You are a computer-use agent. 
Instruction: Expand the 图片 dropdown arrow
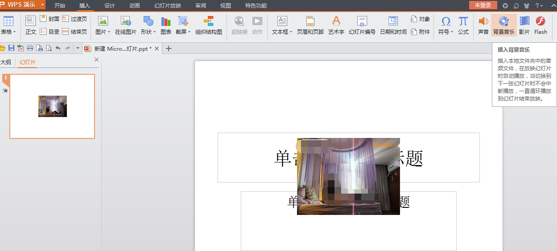tap(109, 32)
